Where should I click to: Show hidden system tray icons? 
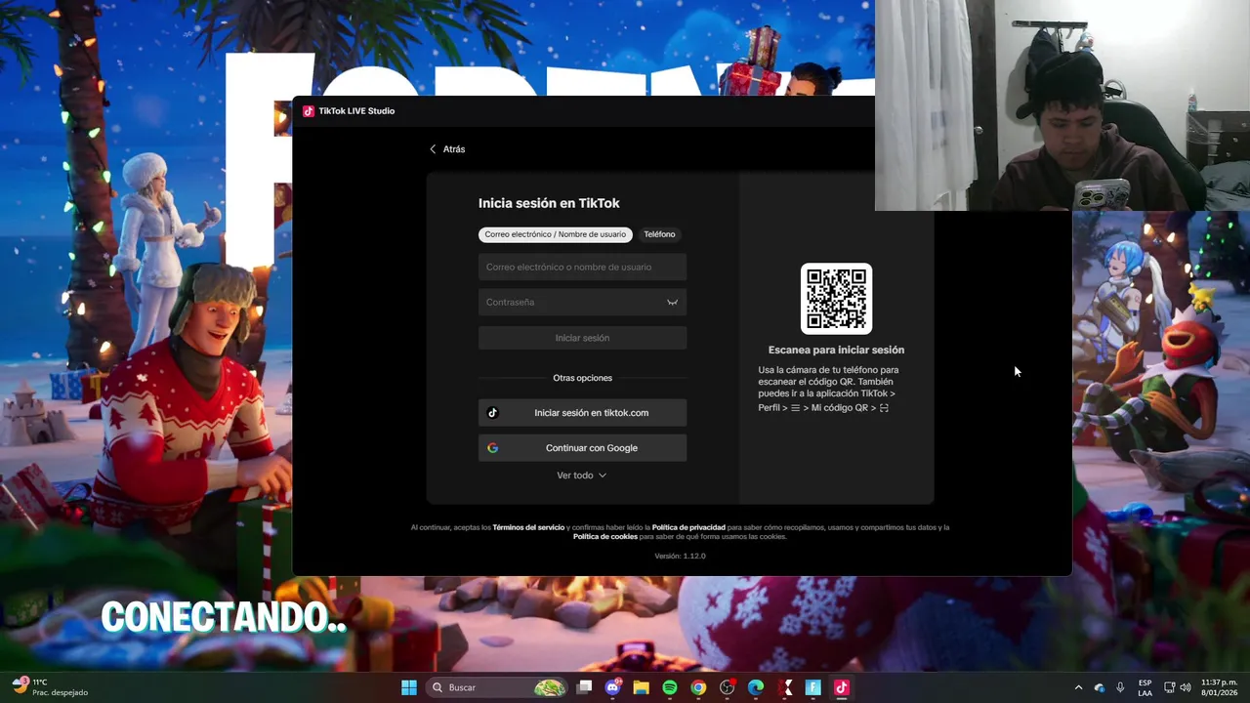[x=1078, y=687]
